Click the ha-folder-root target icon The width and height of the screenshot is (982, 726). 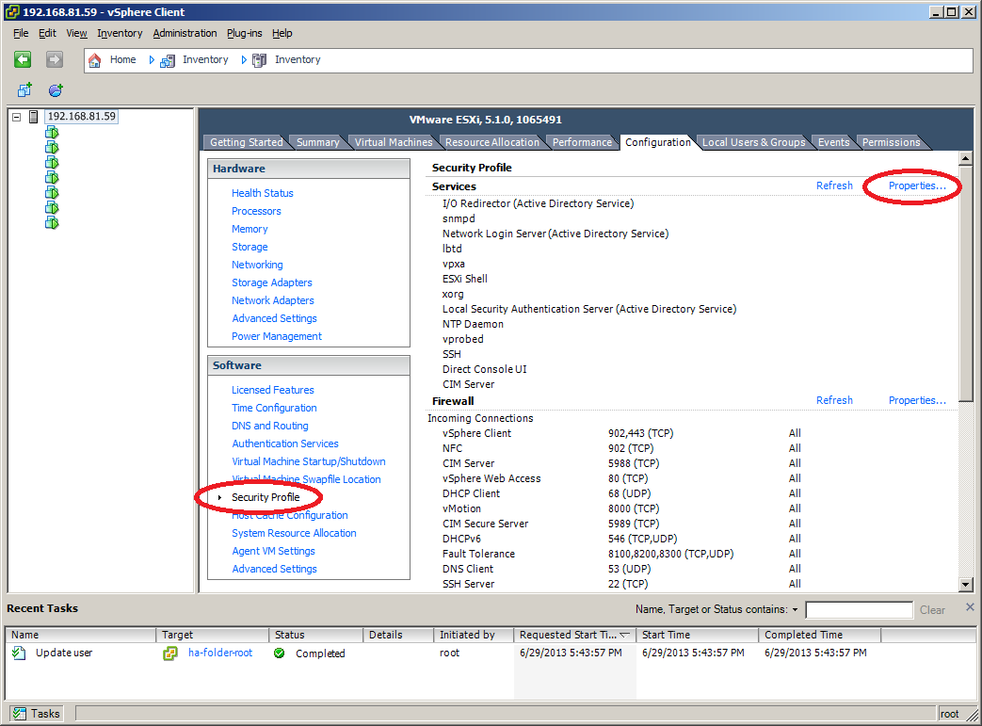pos(170,653)
